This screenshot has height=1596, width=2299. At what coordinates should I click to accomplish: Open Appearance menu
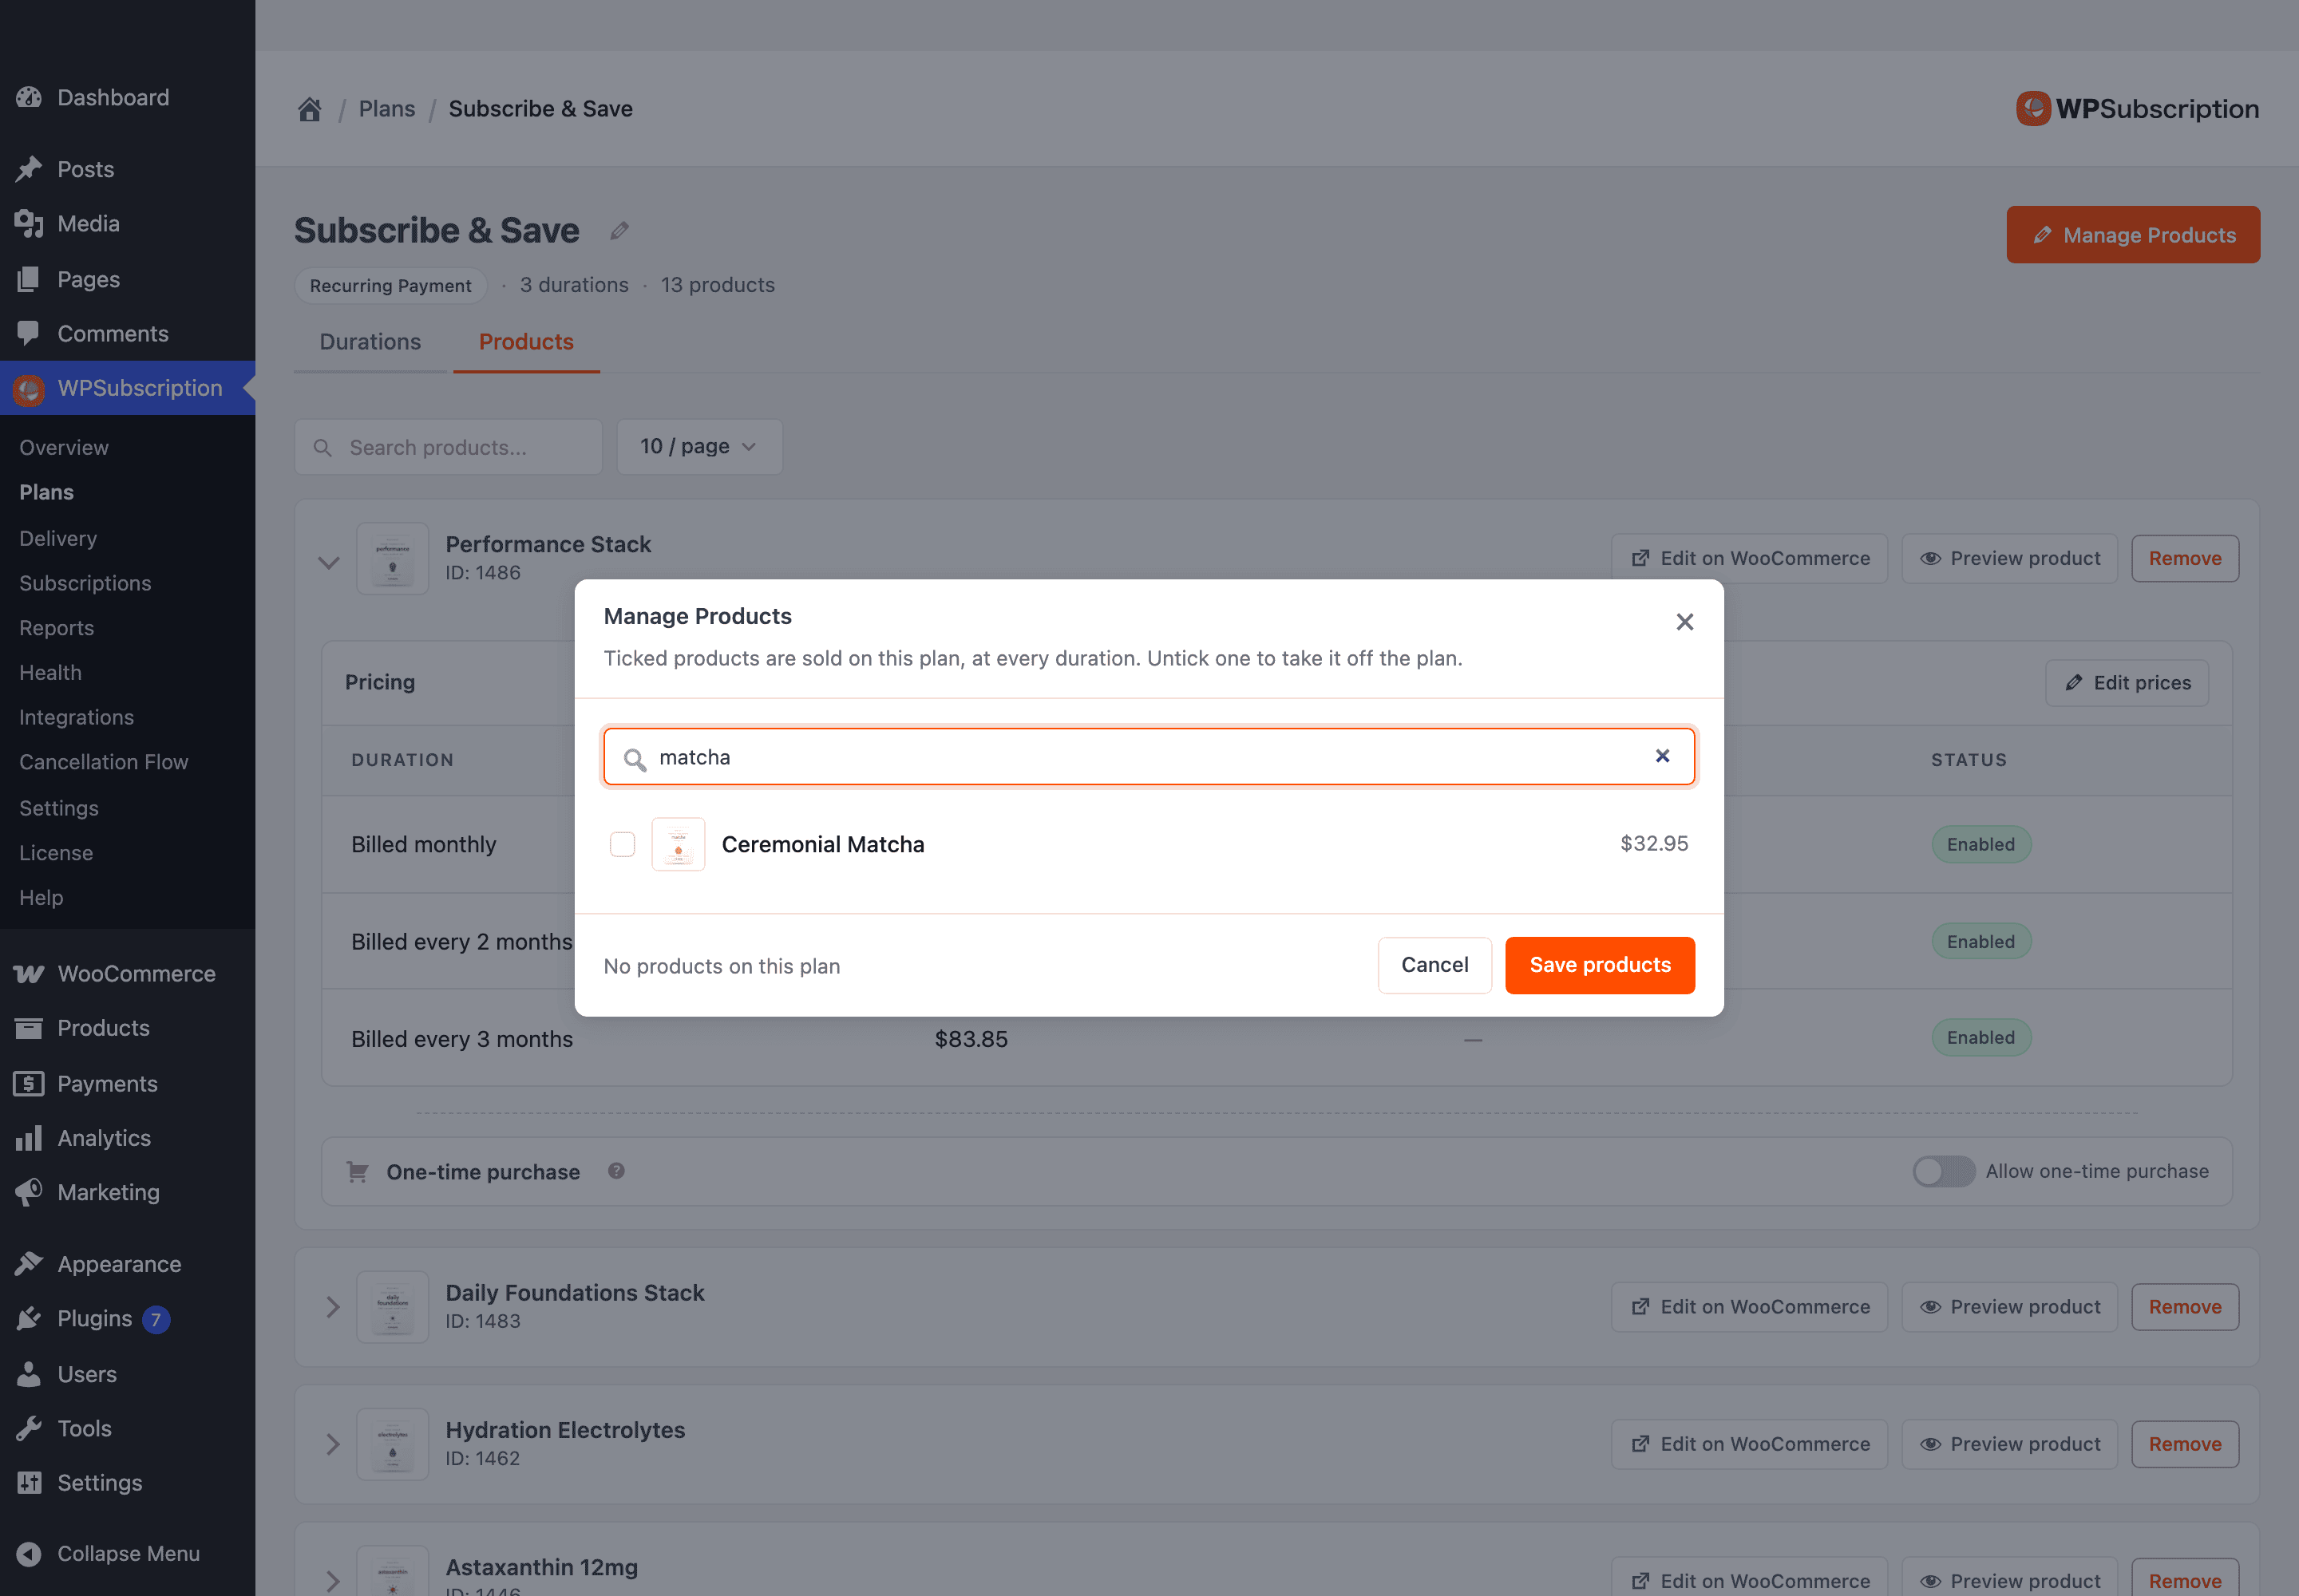pos(127,1264)
